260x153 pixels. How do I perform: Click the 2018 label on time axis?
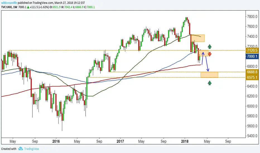point(185,141)
